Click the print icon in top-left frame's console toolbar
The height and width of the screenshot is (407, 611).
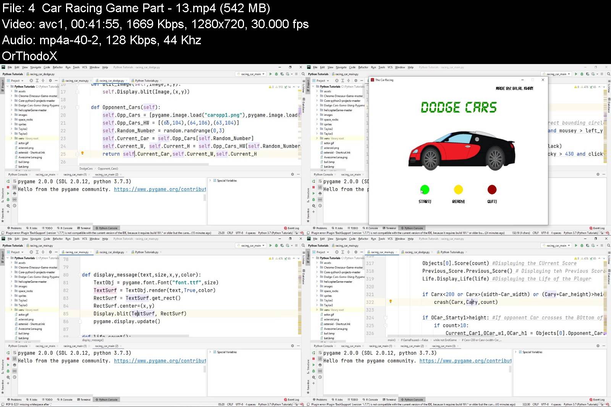tap(15, 194)
